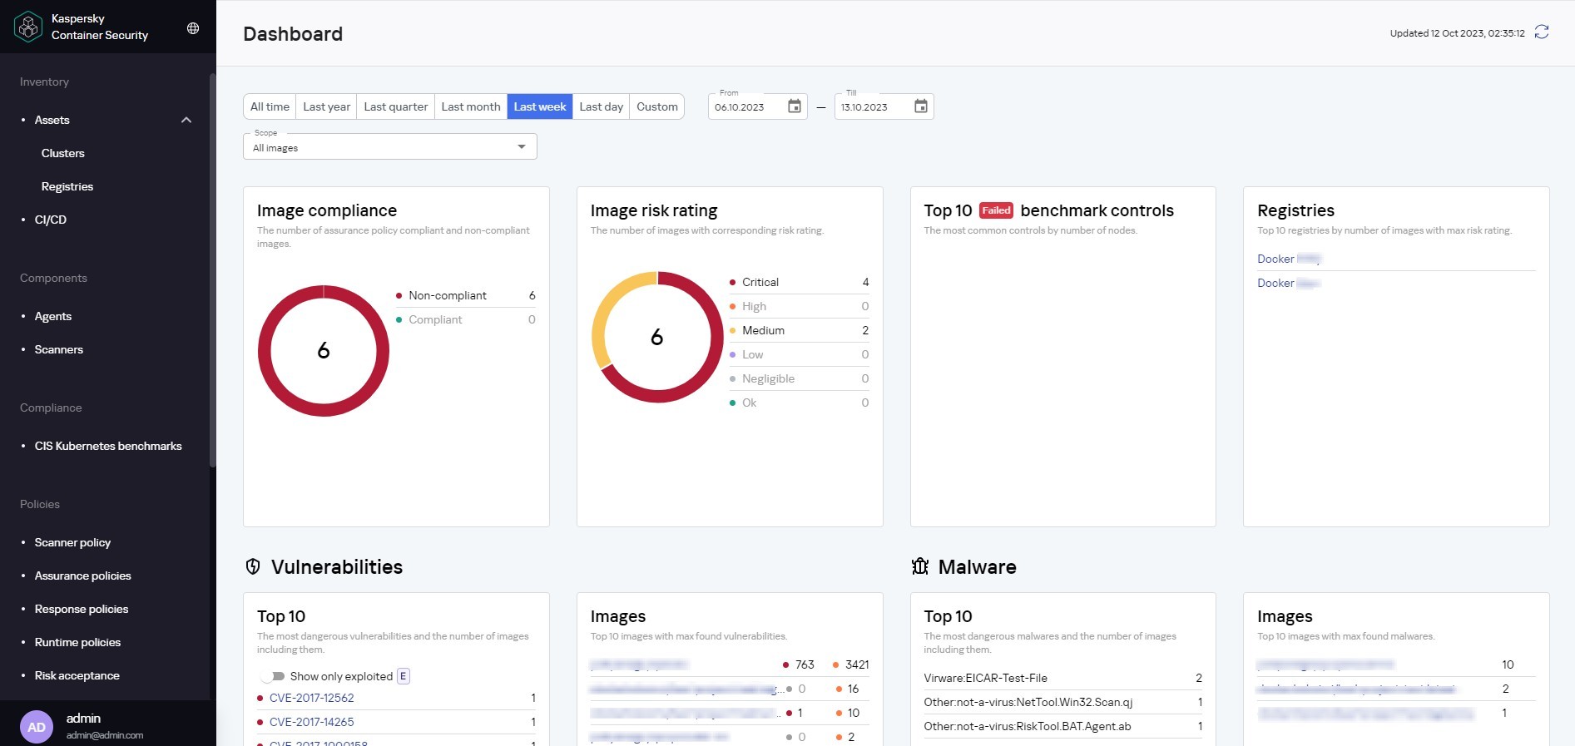Select the Last quarter range tab

pyautogui.click(x=396, y=106)
